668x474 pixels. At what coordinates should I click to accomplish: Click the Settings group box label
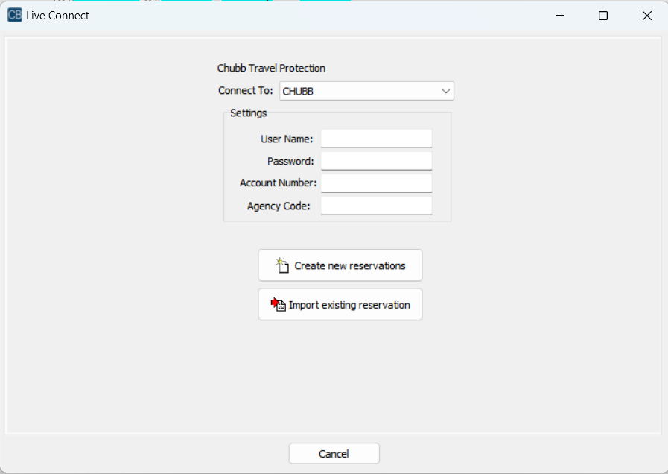point(248,113)
